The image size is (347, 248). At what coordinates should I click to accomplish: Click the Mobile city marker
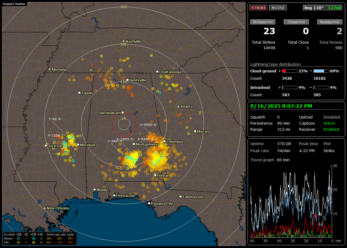point(95,189)
